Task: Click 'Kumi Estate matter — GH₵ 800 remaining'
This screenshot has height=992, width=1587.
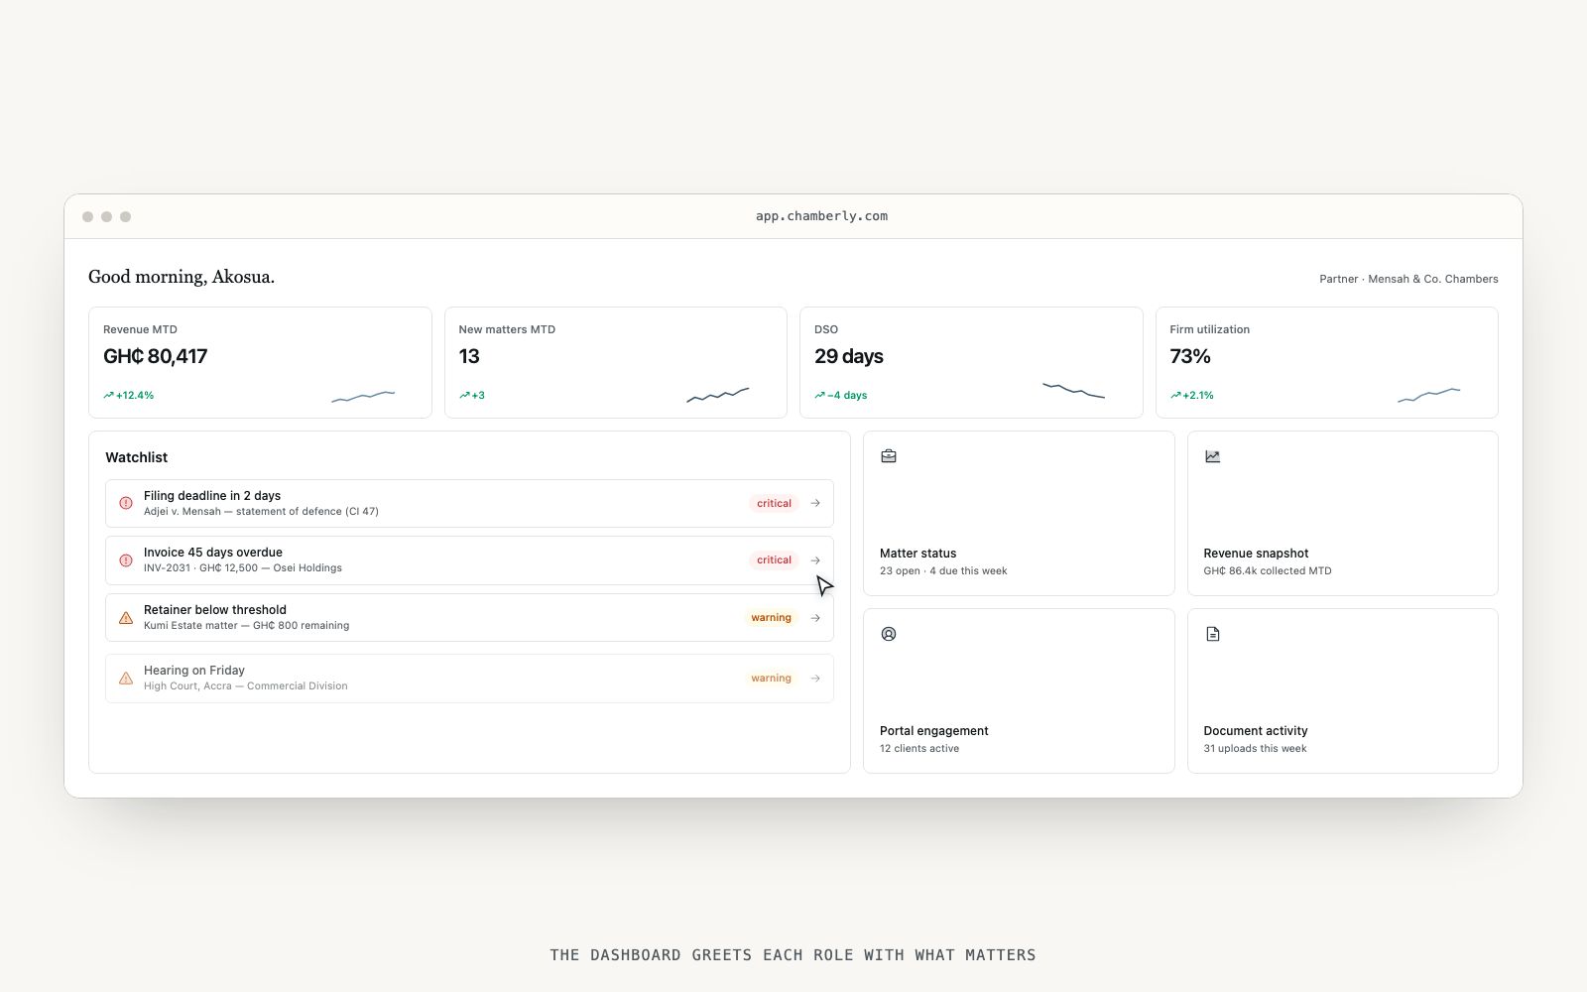Action: (x=246, y=626)
